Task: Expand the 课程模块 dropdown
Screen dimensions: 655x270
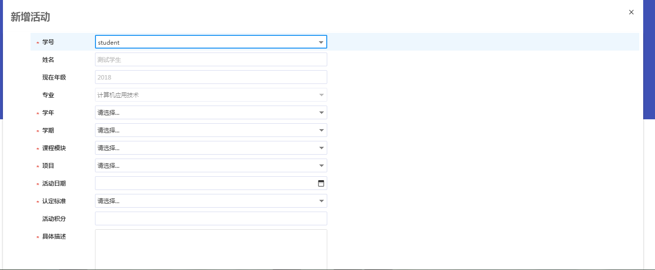Action: point(211,148)
